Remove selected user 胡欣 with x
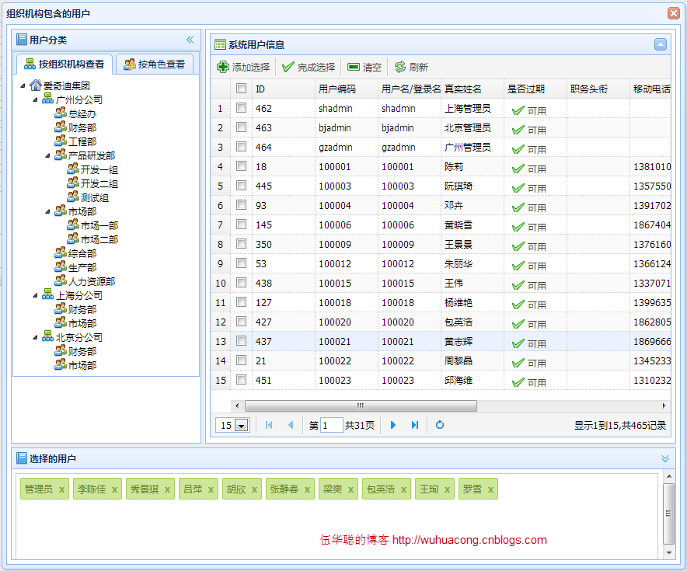This screenshot has height=571, width=687. (x=254, y=489)
